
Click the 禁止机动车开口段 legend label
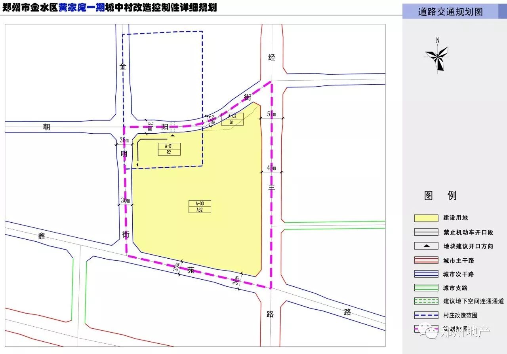(468, 232)
